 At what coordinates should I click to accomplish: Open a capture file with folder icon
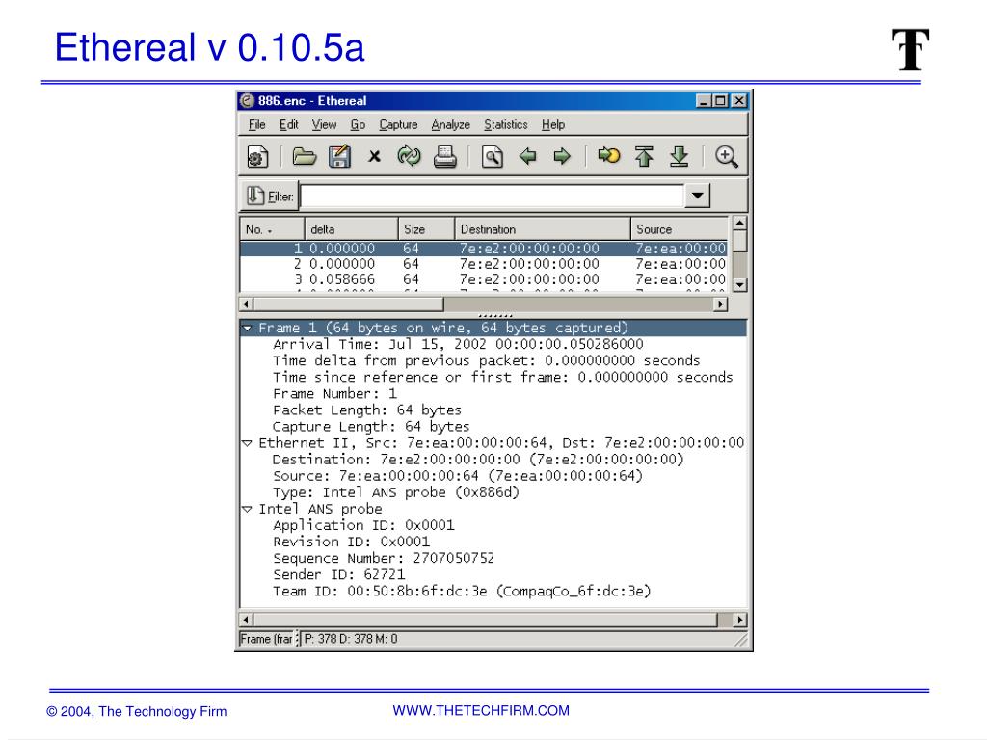[304, 157]
